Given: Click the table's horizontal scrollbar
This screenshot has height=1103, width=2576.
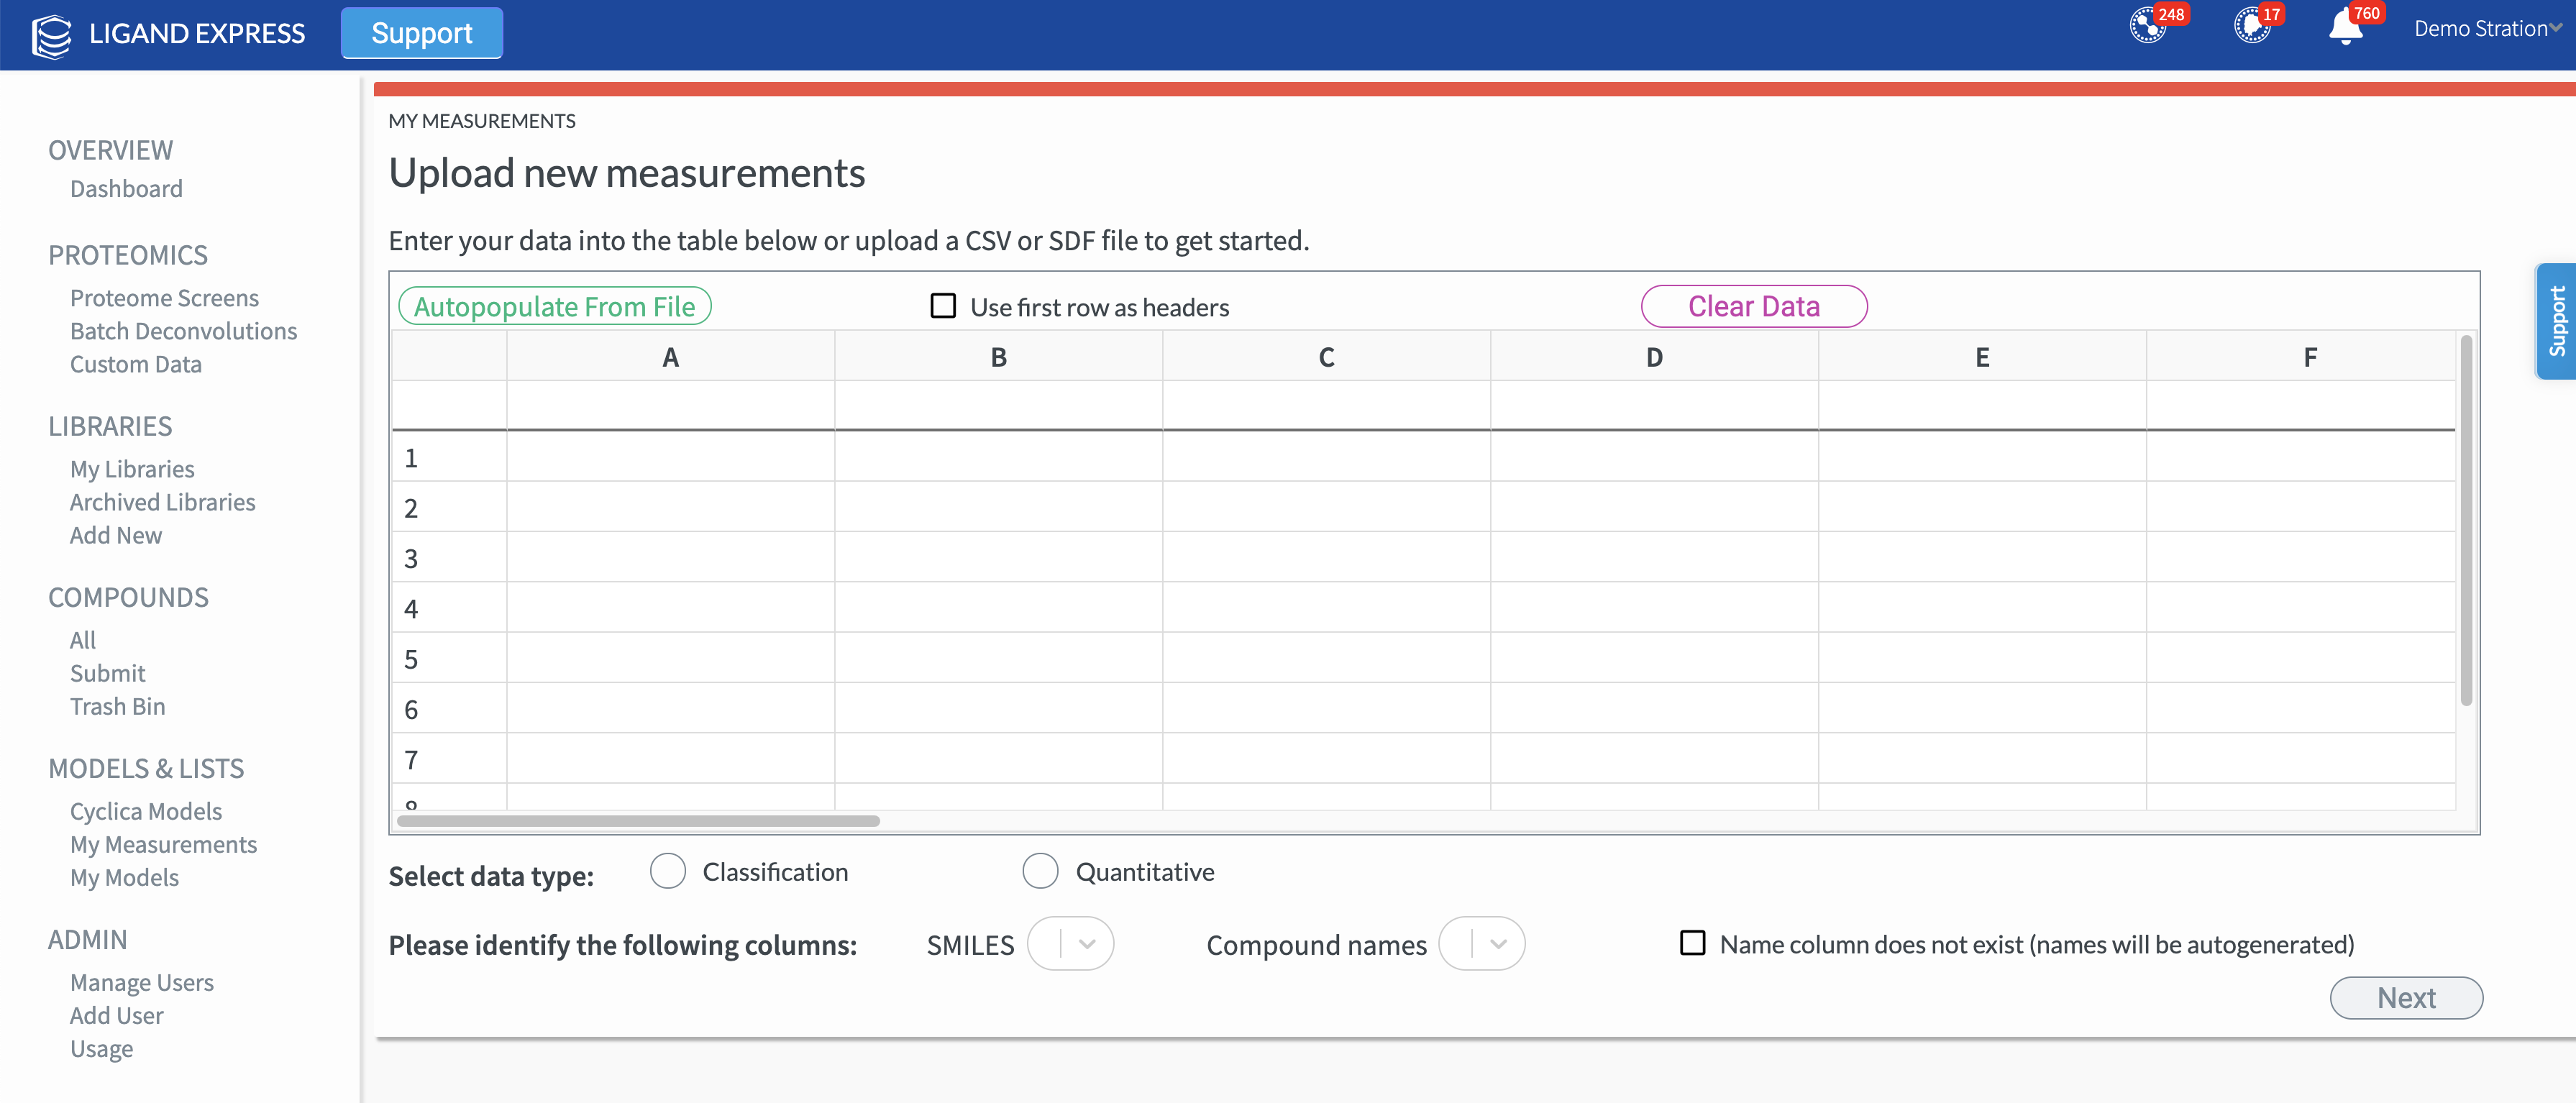Looking at the screenshot, I should (x=638, y=821).
